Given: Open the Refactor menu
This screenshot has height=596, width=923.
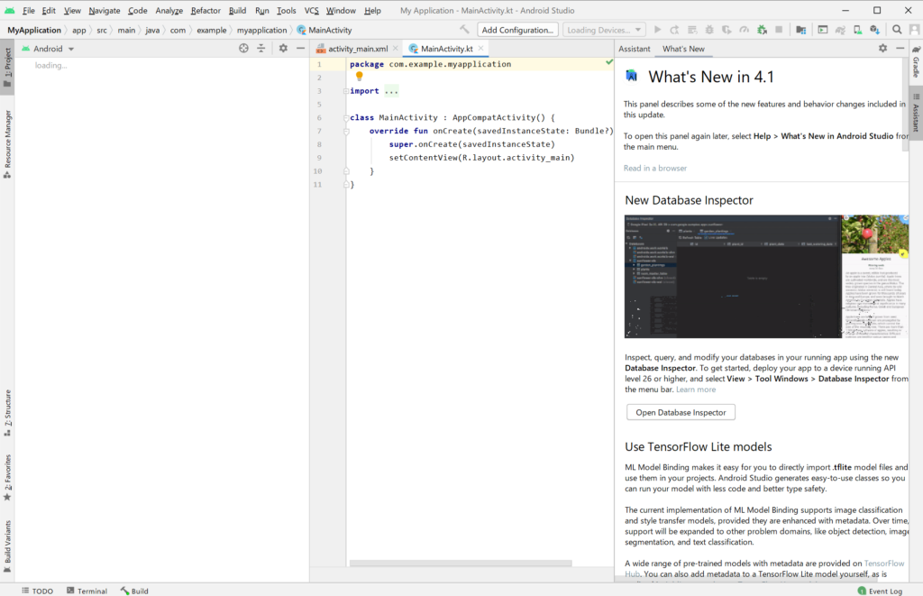Looking at the screenshot, I should tap(206, 11).
